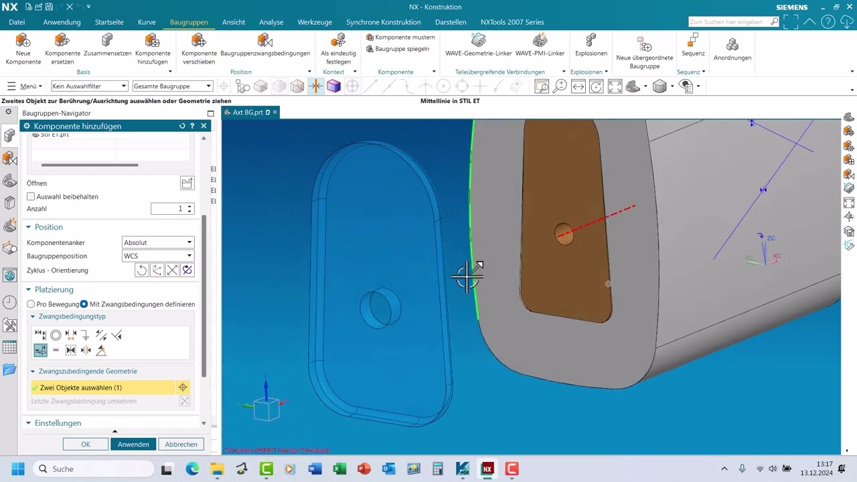This screenshot has height=482, width=857.
Task: Click the rotate view icon in the toolbar
Action: [596, 86]
